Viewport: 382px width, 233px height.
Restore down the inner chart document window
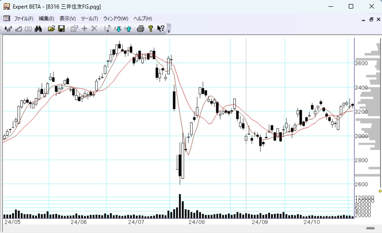pos(371,19)
